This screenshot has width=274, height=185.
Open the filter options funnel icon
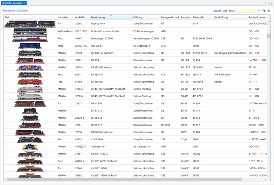point(264,11)
